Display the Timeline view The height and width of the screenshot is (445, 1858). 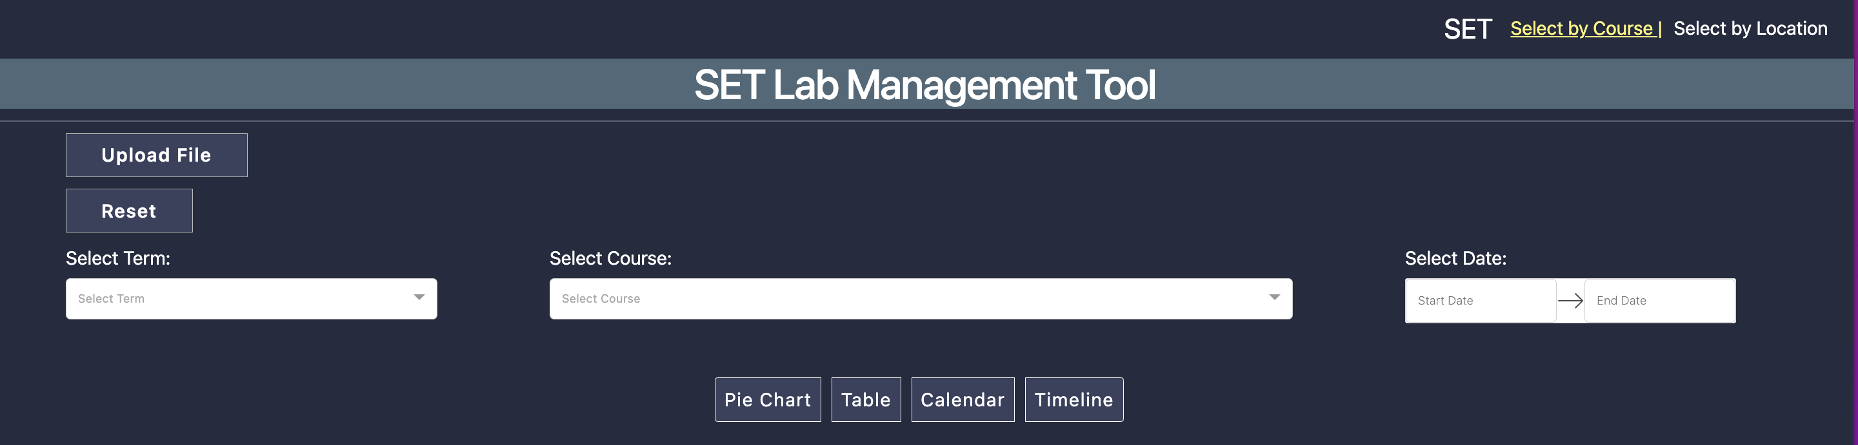click(x=1074, y=400)
